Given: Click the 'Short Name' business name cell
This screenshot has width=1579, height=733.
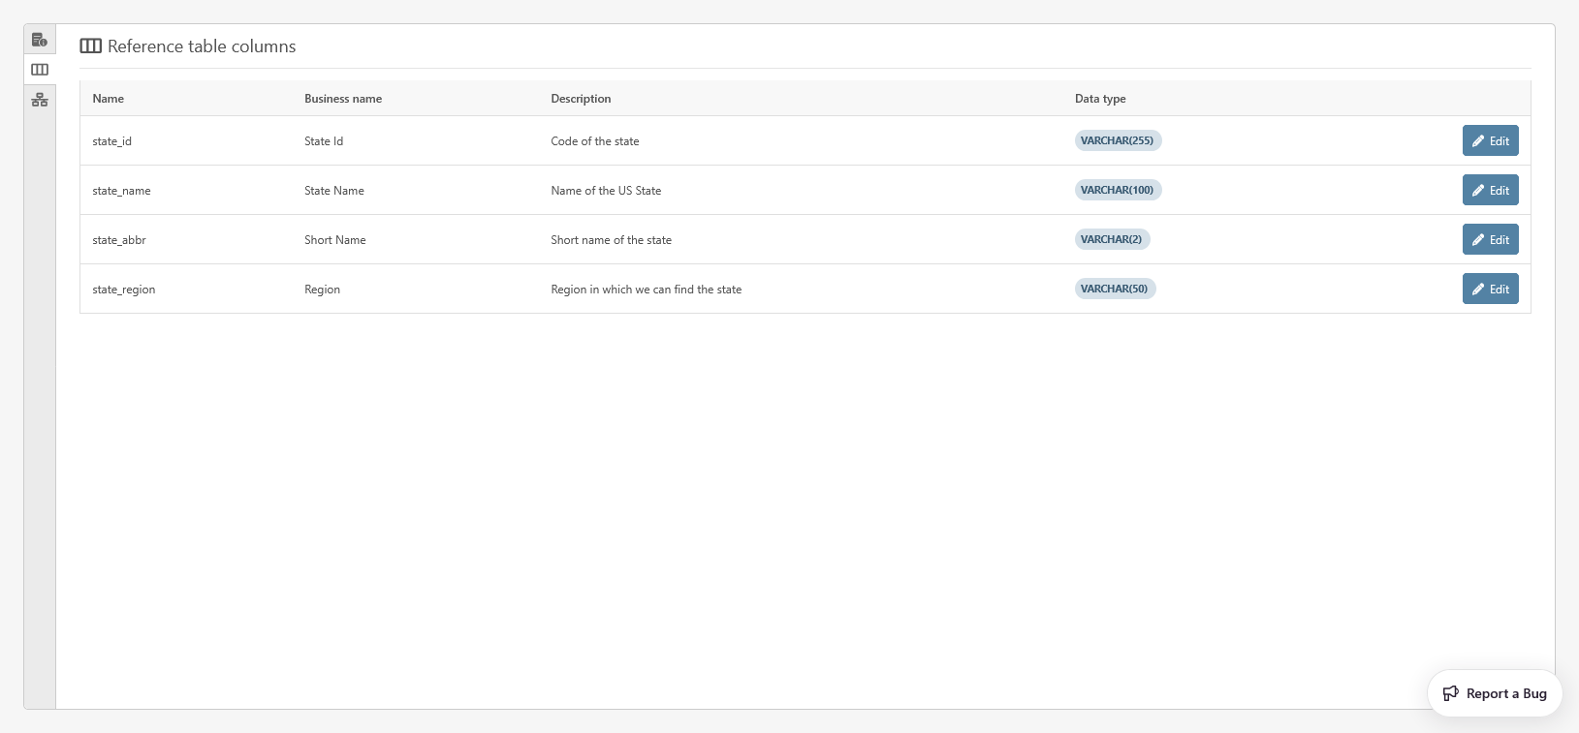Looking at the screenshot, I should (335, 240).
